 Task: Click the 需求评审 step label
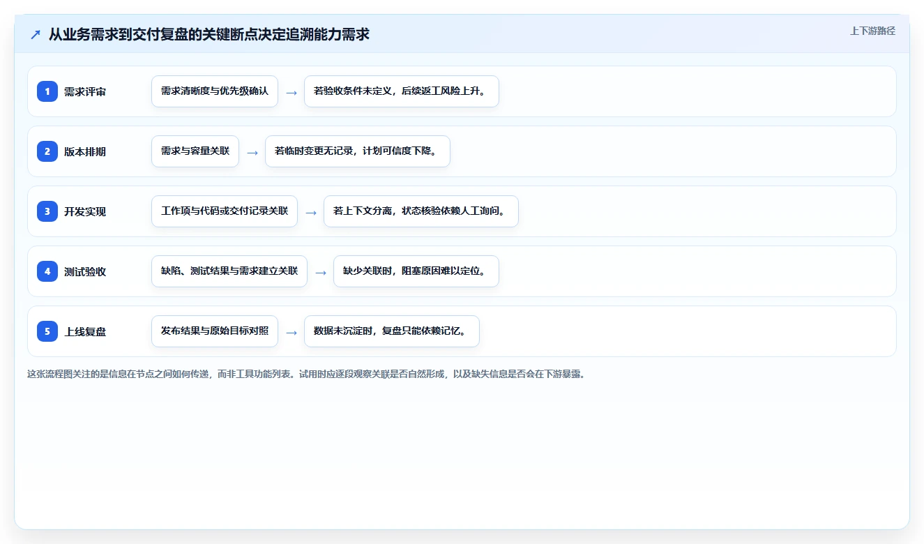[85, 91]
